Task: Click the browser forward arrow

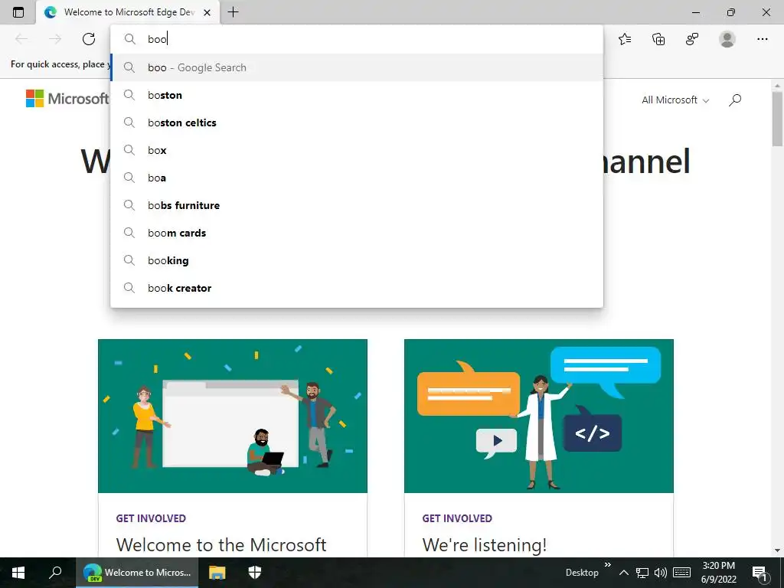Action: tap(55, 39)
